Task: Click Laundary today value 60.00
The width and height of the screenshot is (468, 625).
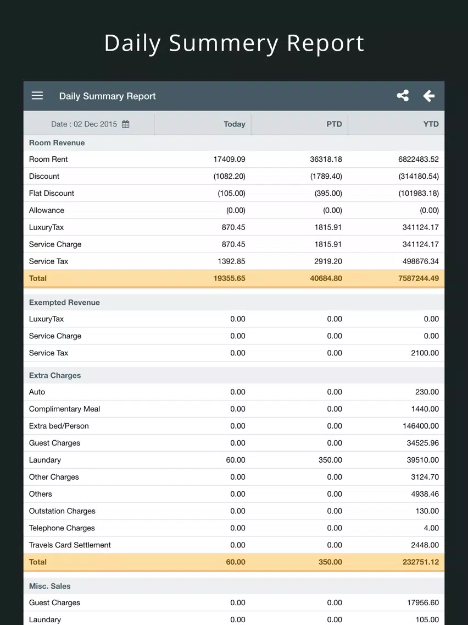Action: pos(236,460)
